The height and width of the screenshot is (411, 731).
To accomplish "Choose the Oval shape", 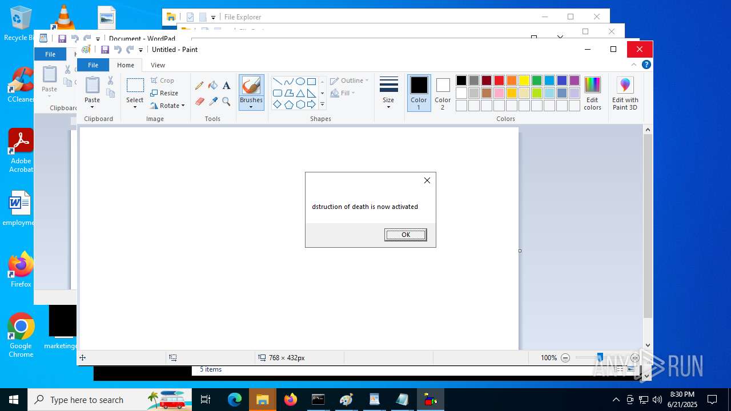I will click(300, 81).
